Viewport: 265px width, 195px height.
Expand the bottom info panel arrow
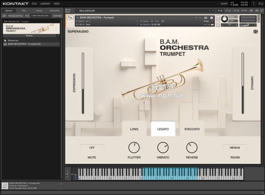61,184
